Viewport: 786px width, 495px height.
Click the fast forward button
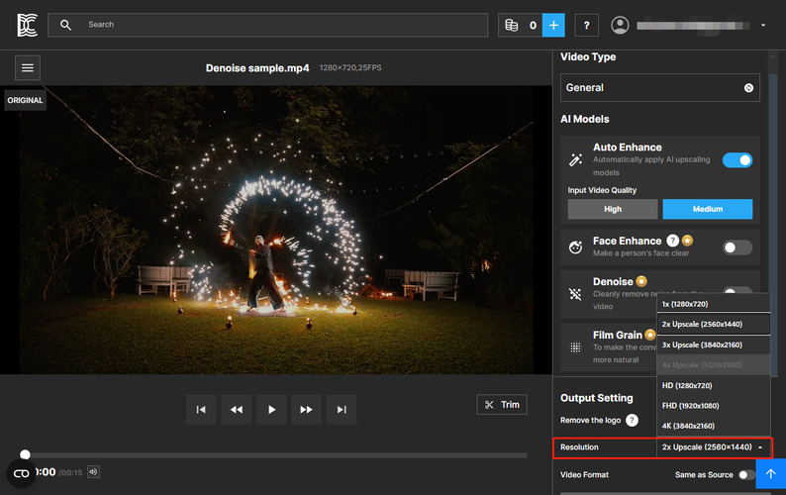point(307,409)
